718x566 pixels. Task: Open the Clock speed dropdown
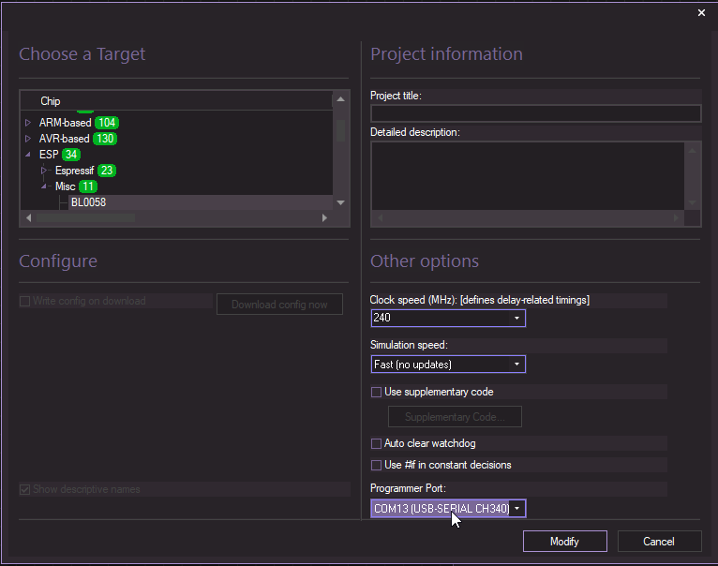pyautogui.click(x=517, y=318)
